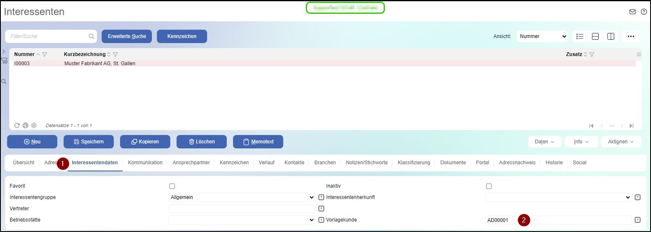Open the Verlauf tab
Screen dimensions: 651x232
[x=267, y=163]
